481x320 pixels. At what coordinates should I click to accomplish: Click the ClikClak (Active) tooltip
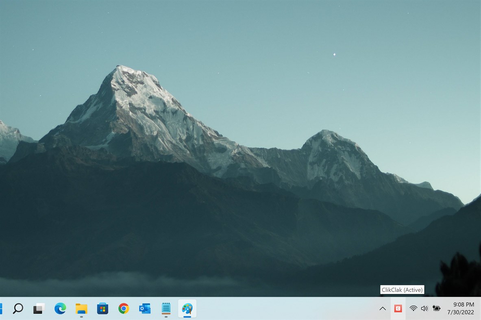click(402, 290)
